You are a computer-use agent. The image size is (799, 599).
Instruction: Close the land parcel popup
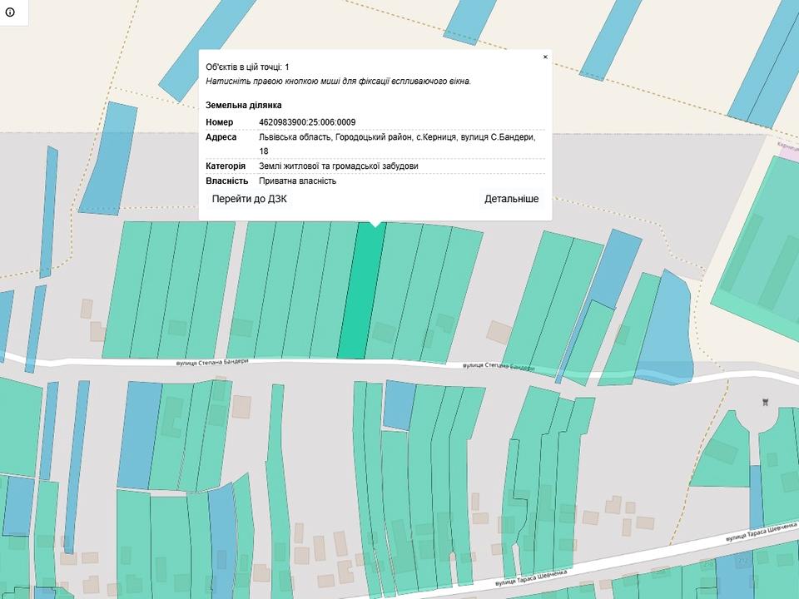point(545,57)
